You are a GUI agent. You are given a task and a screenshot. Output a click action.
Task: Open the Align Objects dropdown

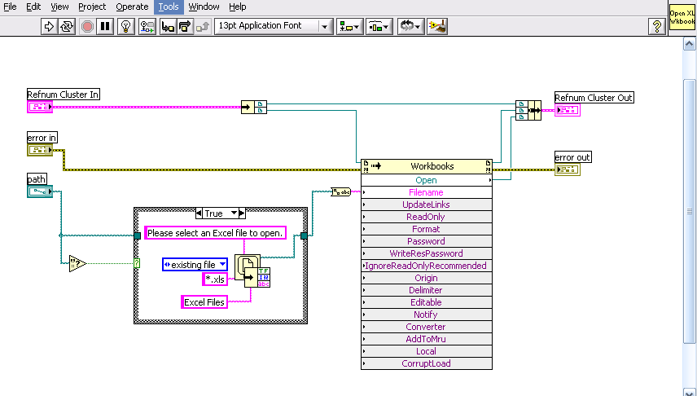(x=350, y=27)
